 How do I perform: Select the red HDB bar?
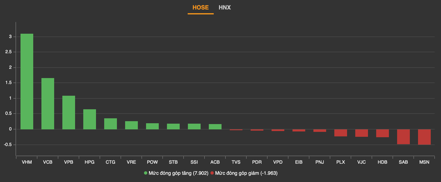[382, 133]
